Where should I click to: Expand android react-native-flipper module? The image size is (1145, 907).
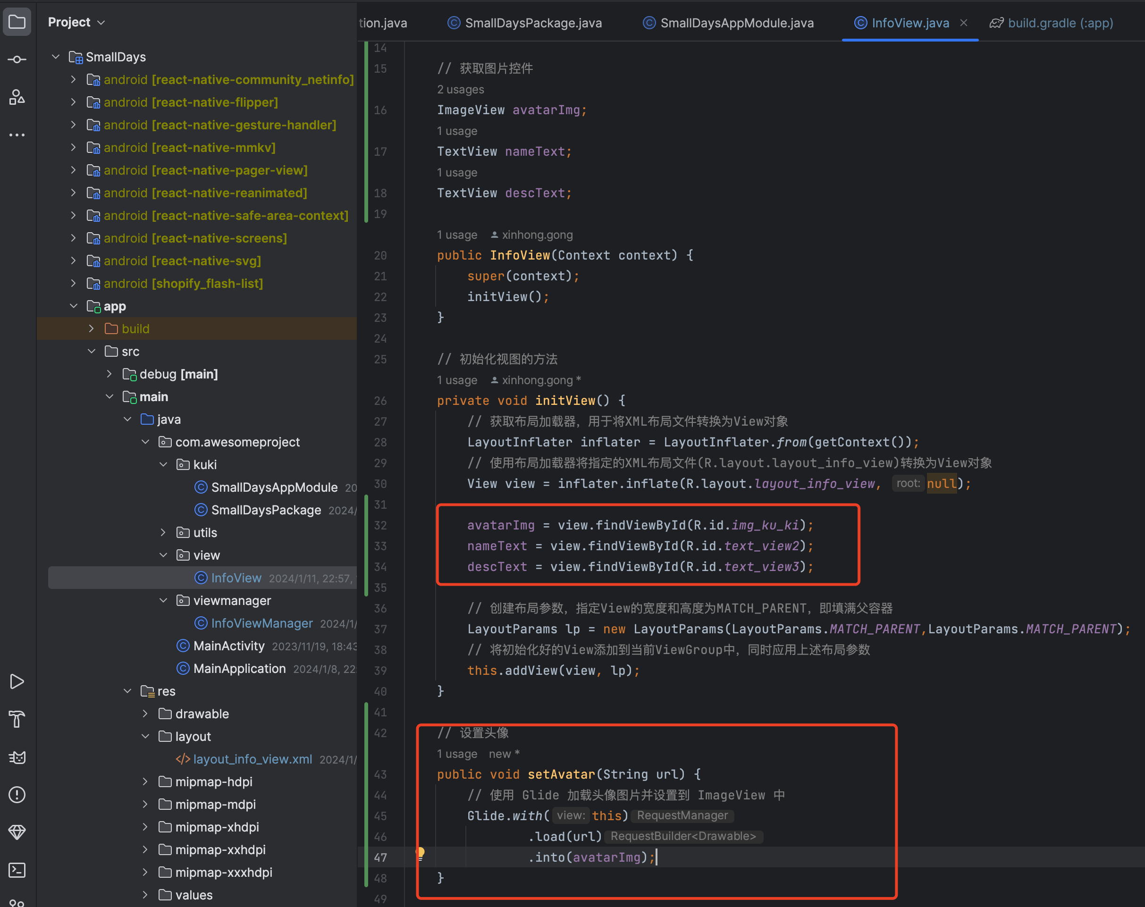(73, 102)
